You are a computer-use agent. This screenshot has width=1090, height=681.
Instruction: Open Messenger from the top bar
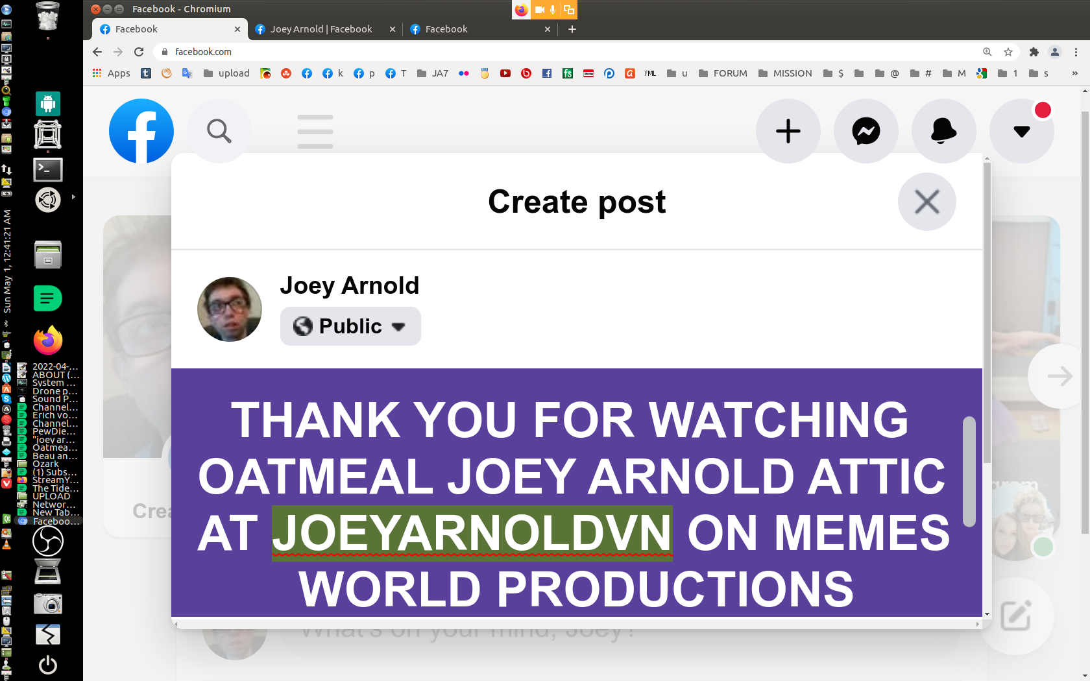[x=866, y=131]
